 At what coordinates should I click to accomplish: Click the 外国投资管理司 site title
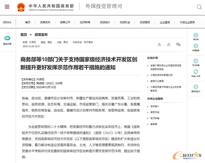click(x=104, y=6)
